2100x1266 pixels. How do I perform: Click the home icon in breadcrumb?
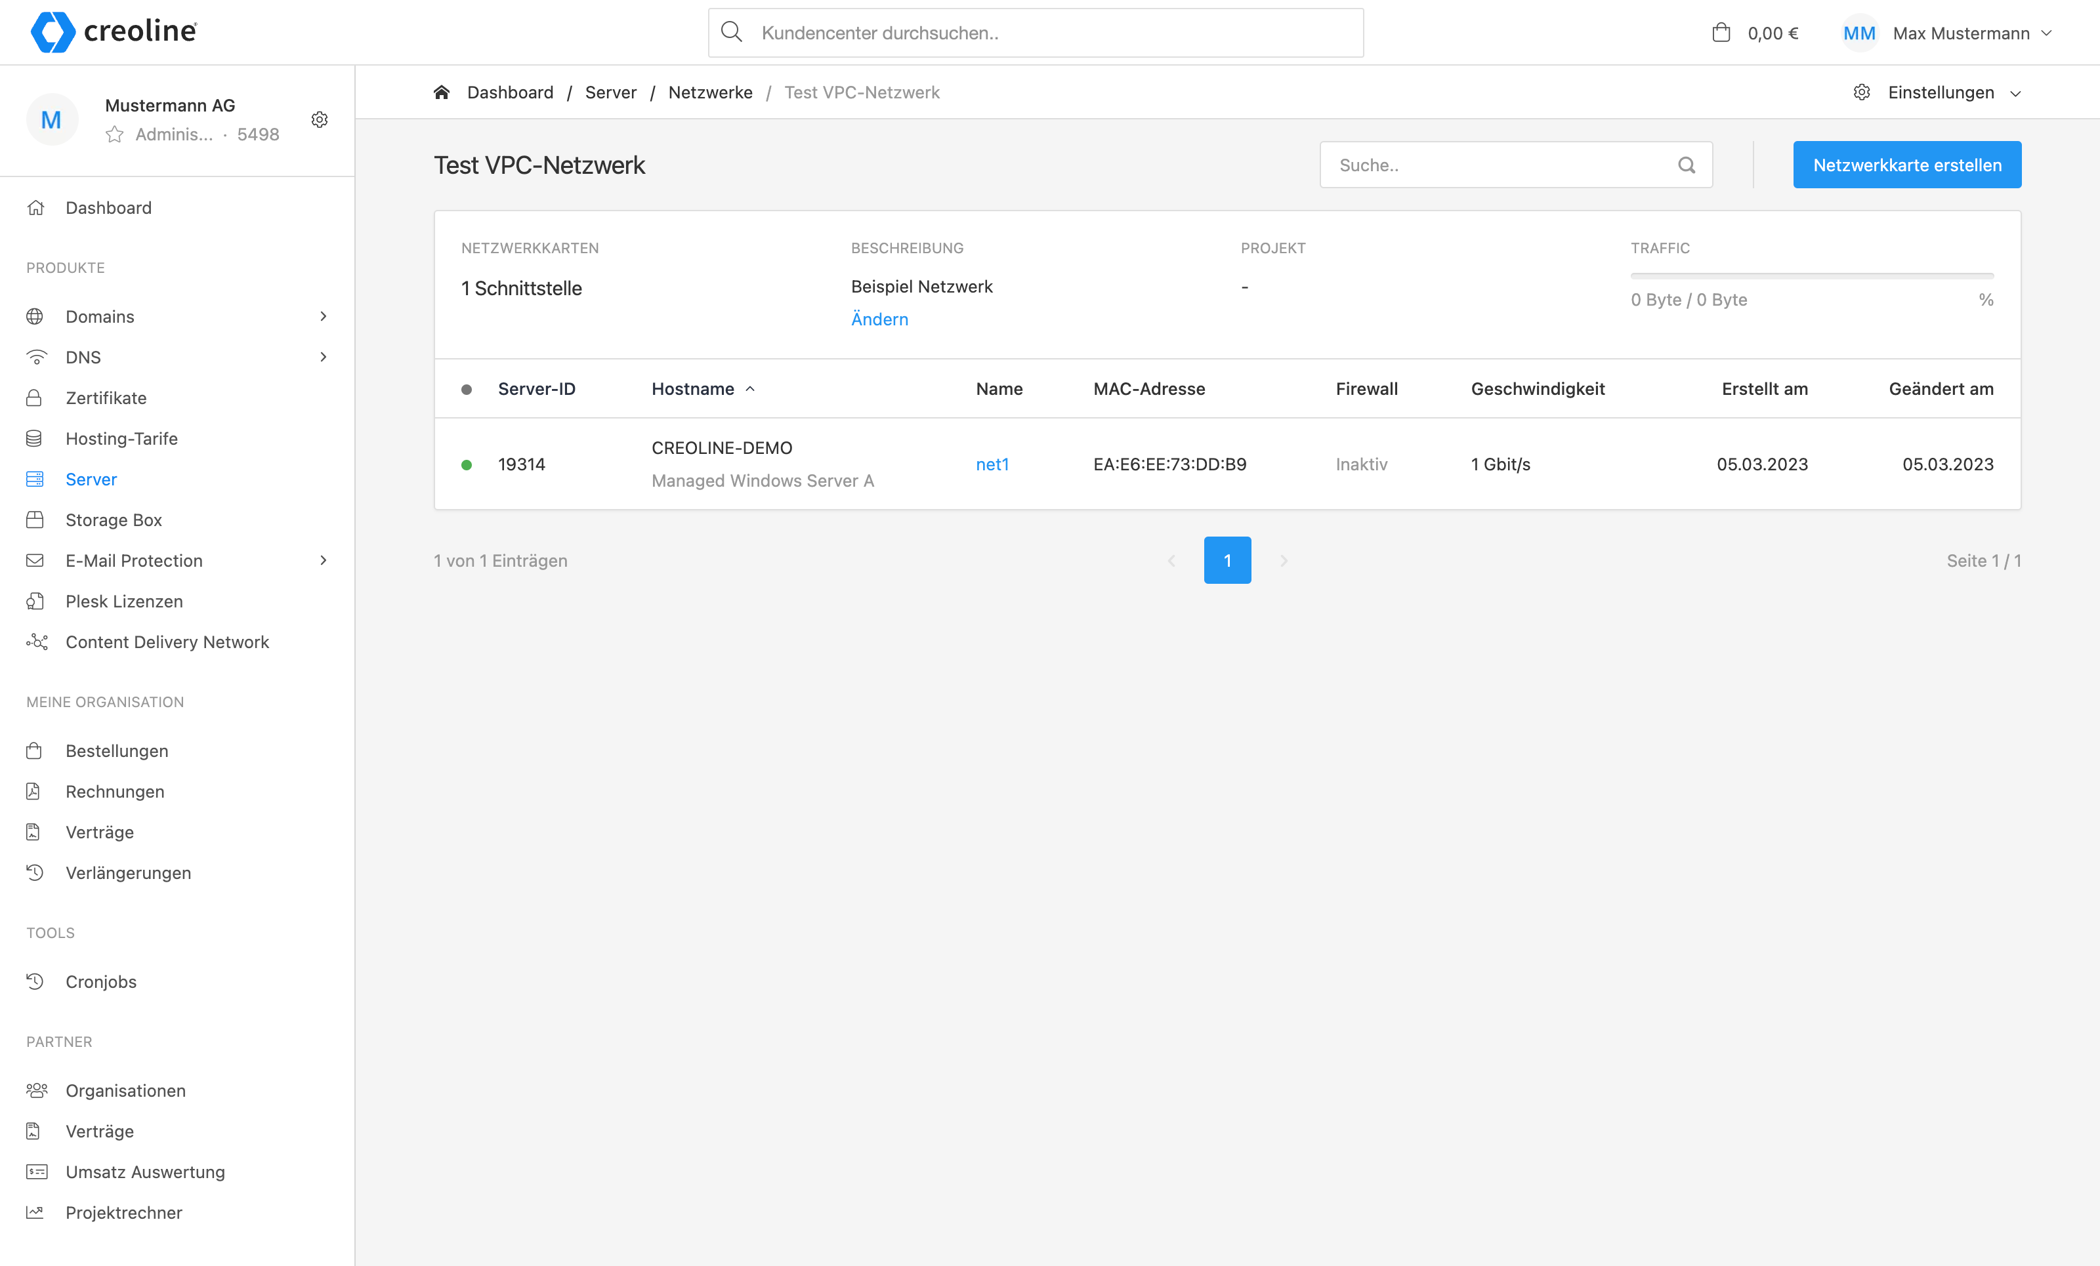click(442, 92)
